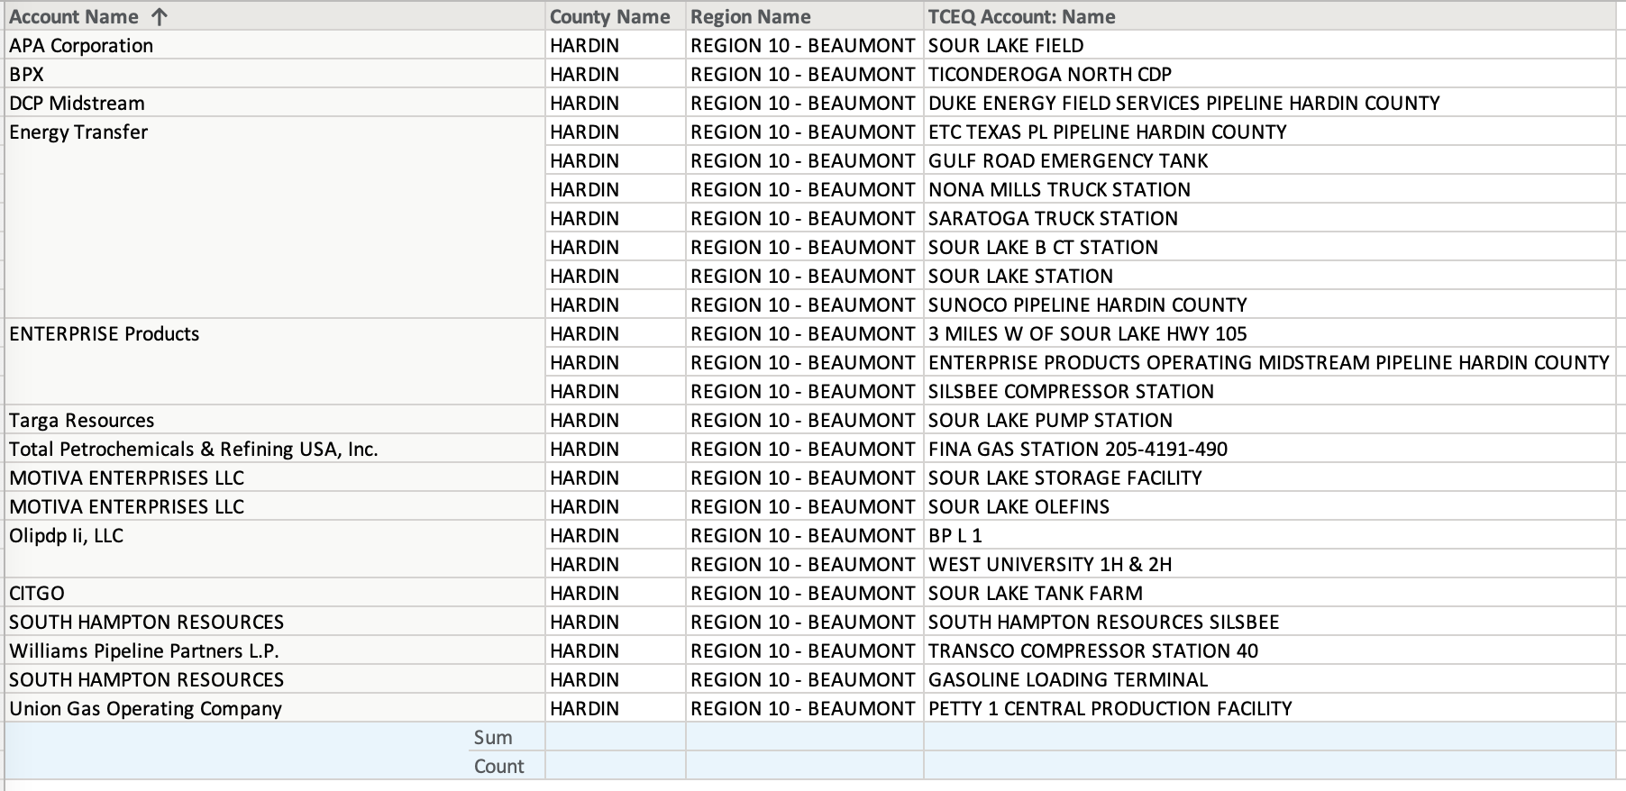Select the TCEQ Account: Name column header
Image resolution: width=1626 pixels, height=791 pixels.
(1021, 17)
